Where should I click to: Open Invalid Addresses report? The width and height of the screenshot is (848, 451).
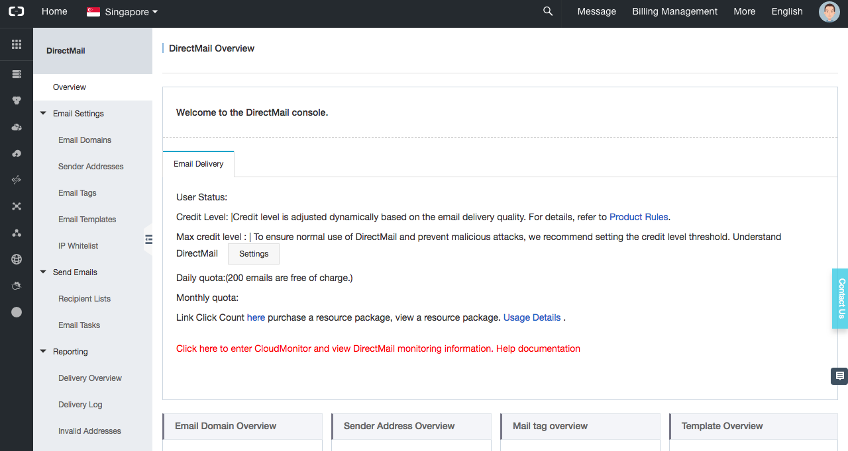coord(89,431)
